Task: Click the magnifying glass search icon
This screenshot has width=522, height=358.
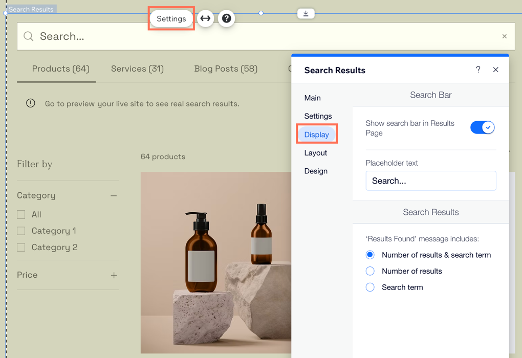Action: click(x=29, y=36)
